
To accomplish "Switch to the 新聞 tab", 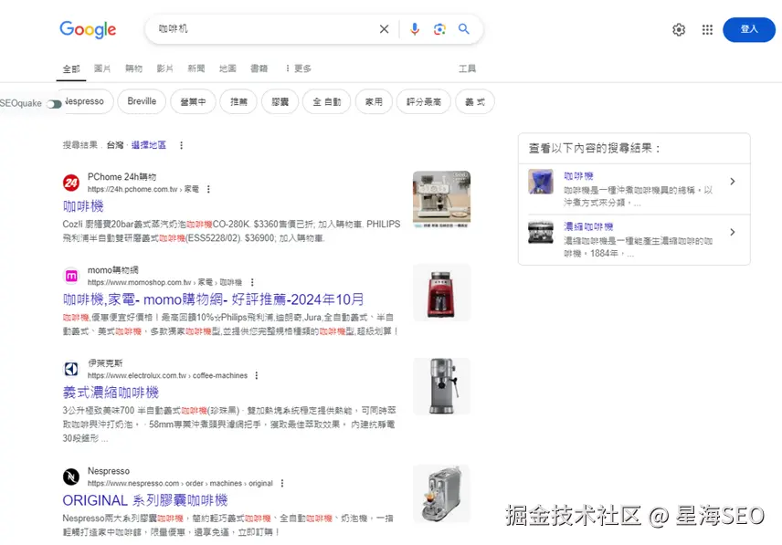I will pos(196,68).
